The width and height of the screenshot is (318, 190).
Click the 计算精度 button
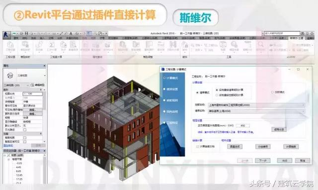coord(291,147)
